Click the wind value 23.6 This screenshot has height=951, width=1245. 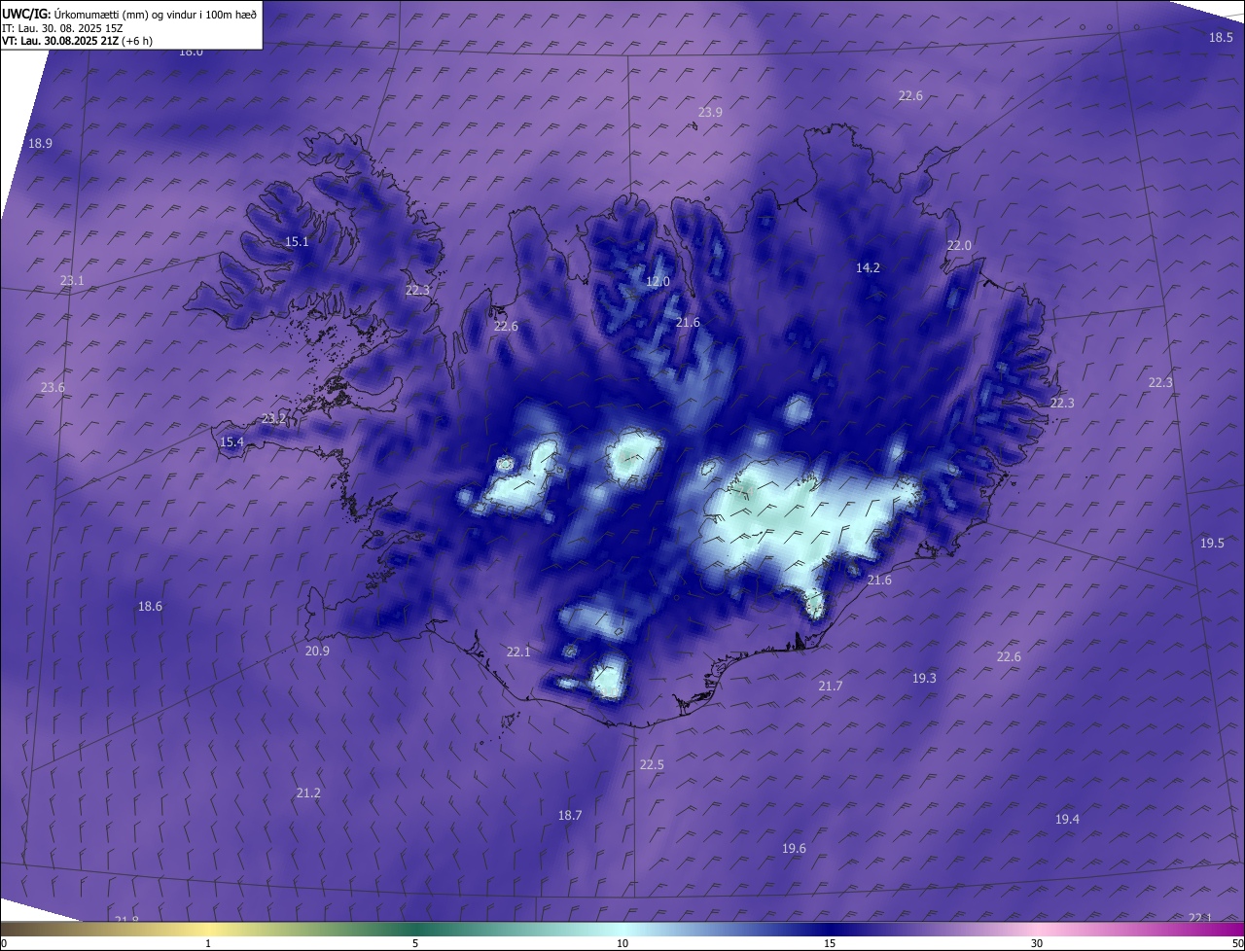pyautogui.click(x=53, y=388)
